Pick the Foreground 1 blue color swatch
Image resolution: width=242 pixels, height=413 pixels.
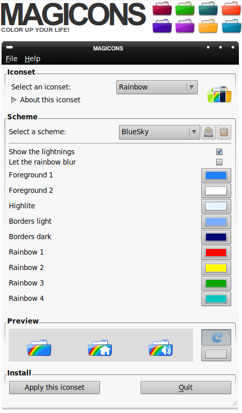[x=216, y=175]
